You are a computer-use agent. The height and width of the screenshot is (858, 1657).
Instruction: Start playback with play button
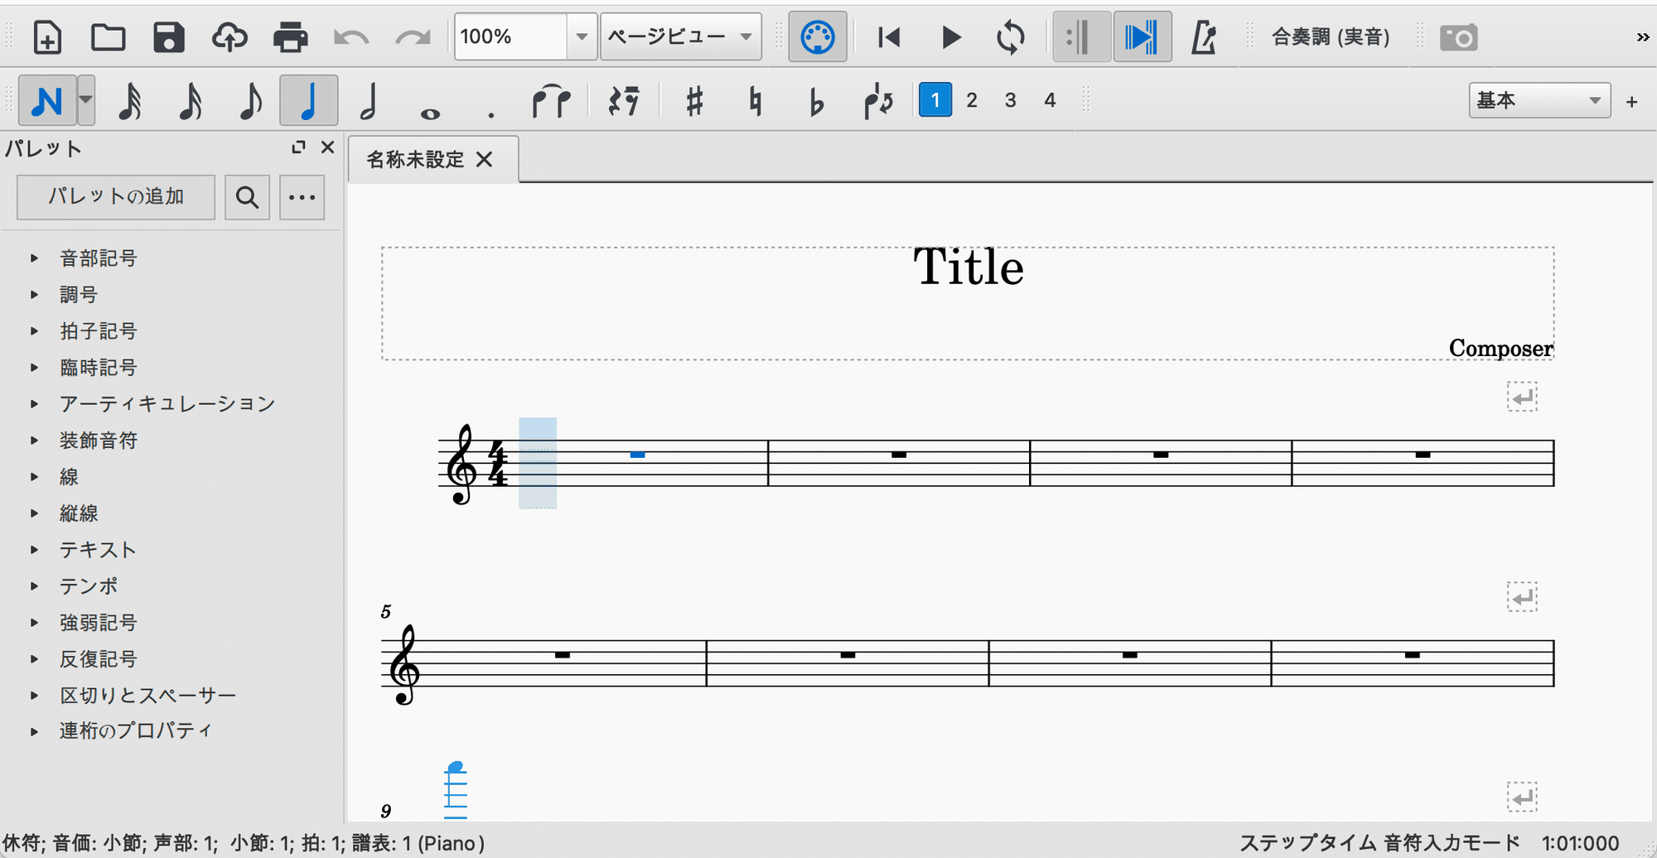(951, 37)
